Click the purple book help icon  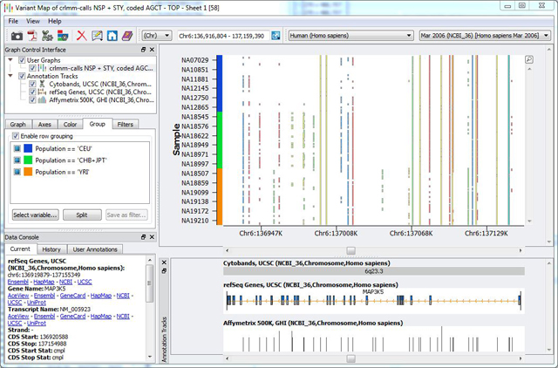click(x=127, y=36)
